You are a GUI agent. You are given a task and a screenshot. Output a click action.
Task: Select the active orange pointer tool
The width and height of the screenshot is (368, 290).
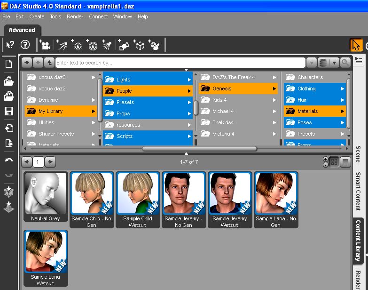(356, 45)
